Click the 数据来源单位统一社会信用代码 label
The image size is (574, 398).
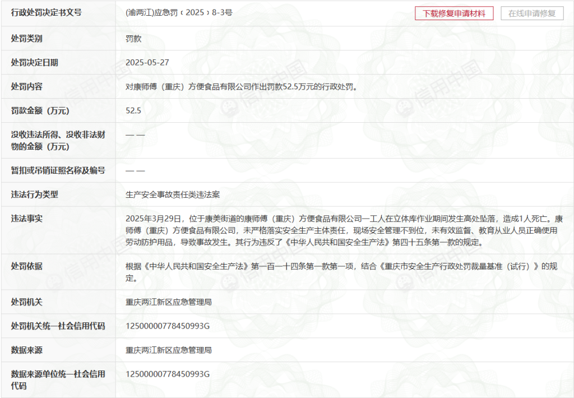[58, 380]
